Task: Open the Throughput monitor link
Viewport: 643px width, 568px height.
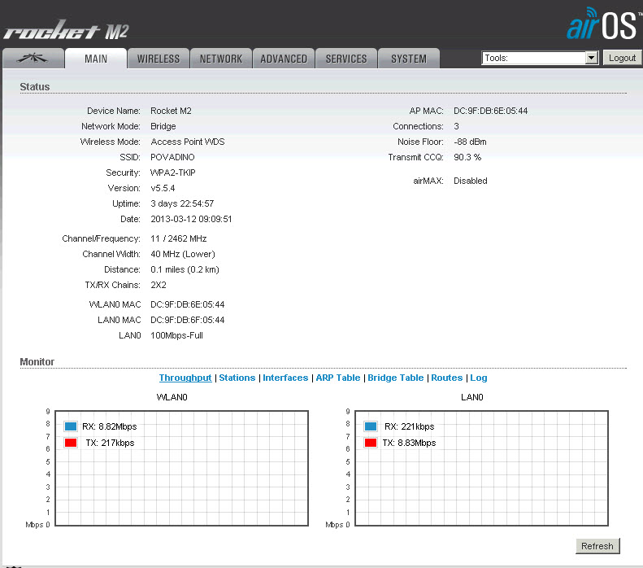Action: [185, 378]
